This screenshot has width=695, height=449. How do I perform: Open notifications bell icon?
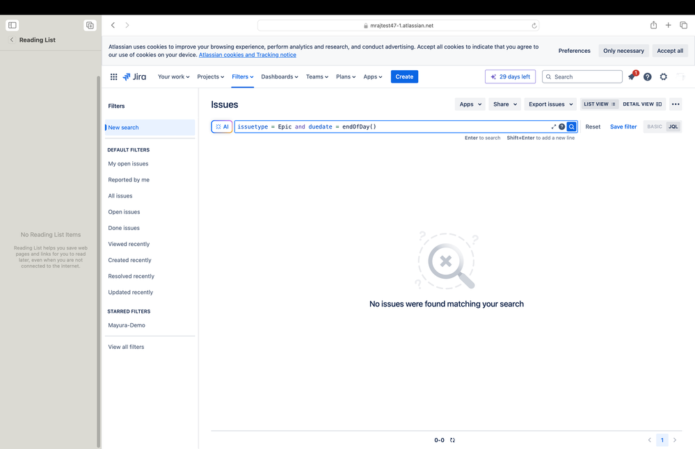coord(632,76)
